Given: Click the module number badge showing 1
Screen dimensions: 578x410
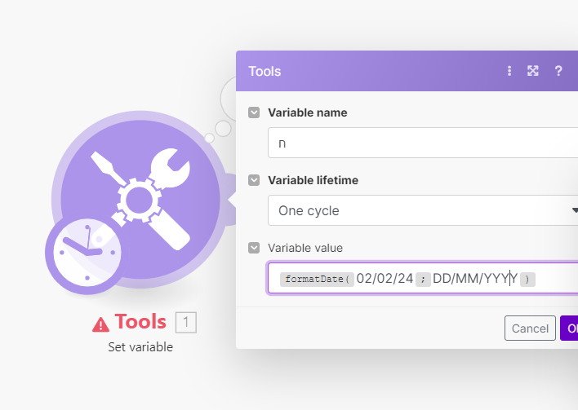Looking at the screenshot, I should tap(185, 323).
